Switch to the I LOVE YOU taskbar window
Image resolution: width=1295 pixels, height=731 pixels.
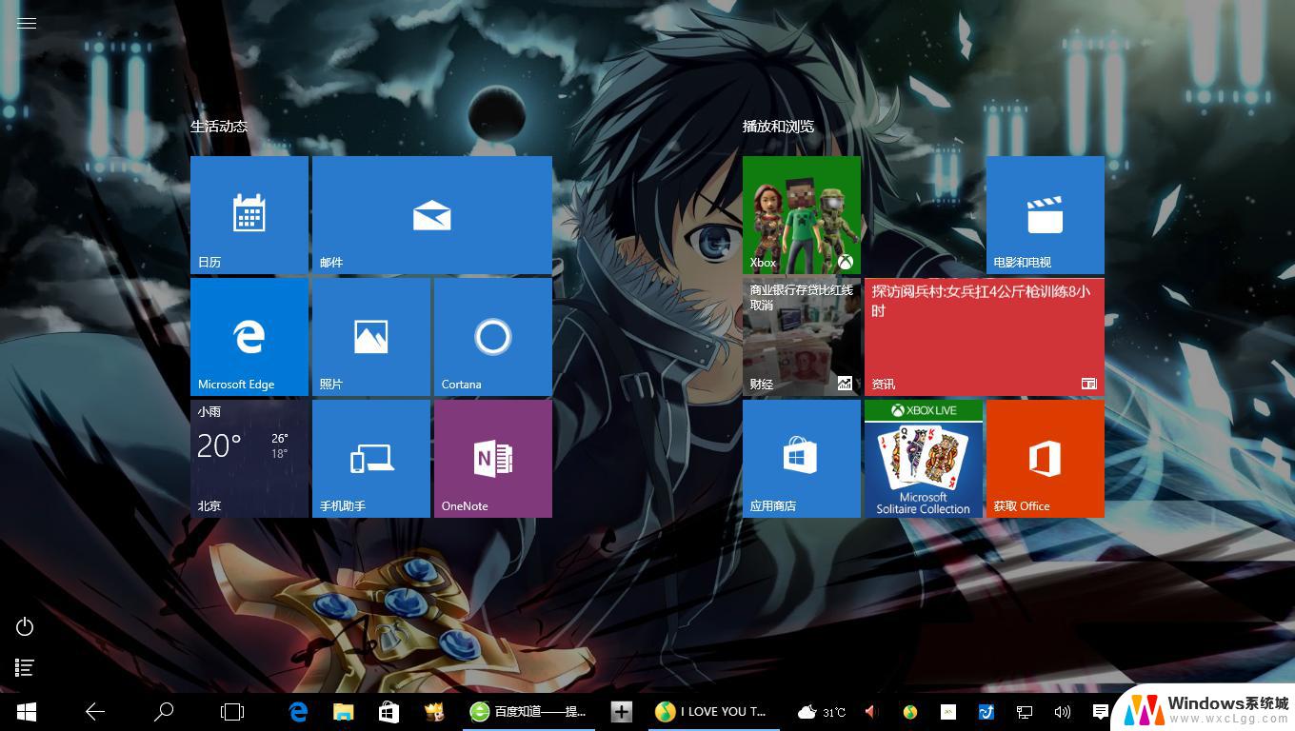tap(714, 711)
